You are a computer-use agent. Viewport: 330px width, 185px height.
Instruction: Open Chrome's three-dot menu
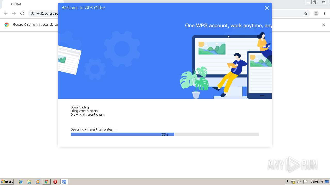point(324,13)
